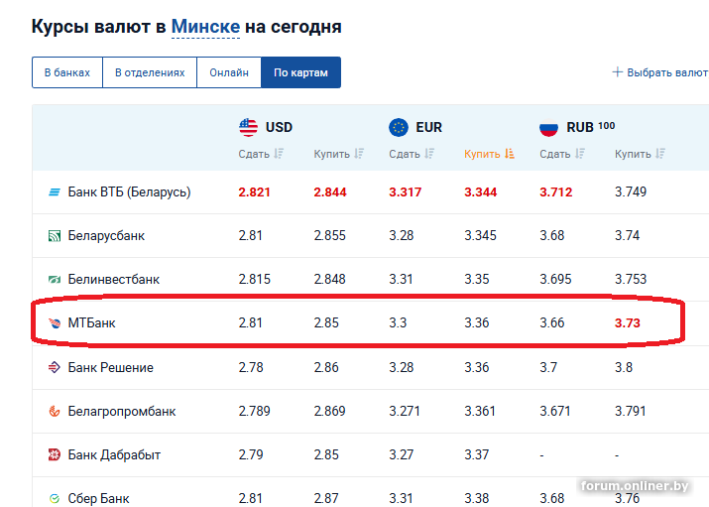Open the Минске city selector

tap(205, 27)
